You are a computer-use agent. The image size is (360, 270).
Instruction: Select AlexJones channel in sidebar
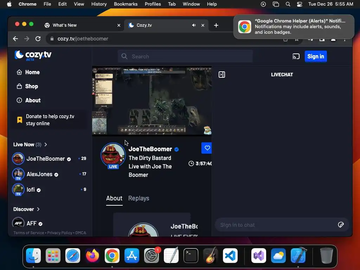(49, 174)
